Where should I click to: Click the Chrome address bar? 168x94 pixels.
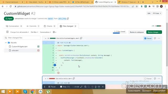tap(73, 6)
